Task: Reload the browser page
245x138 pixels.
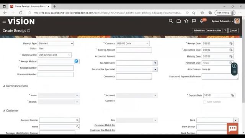Action: click(x=21, y=13)
